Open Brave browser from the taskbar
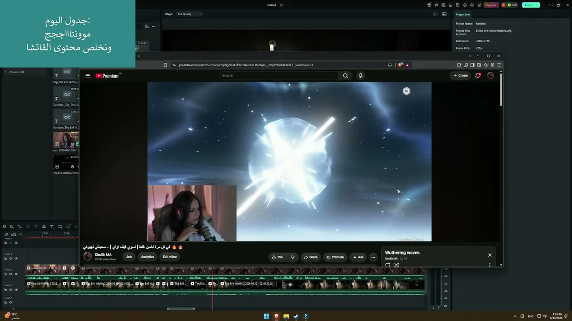Image resolution: width=572 pixels, height=321 pixels. click(x=276, y=317)
